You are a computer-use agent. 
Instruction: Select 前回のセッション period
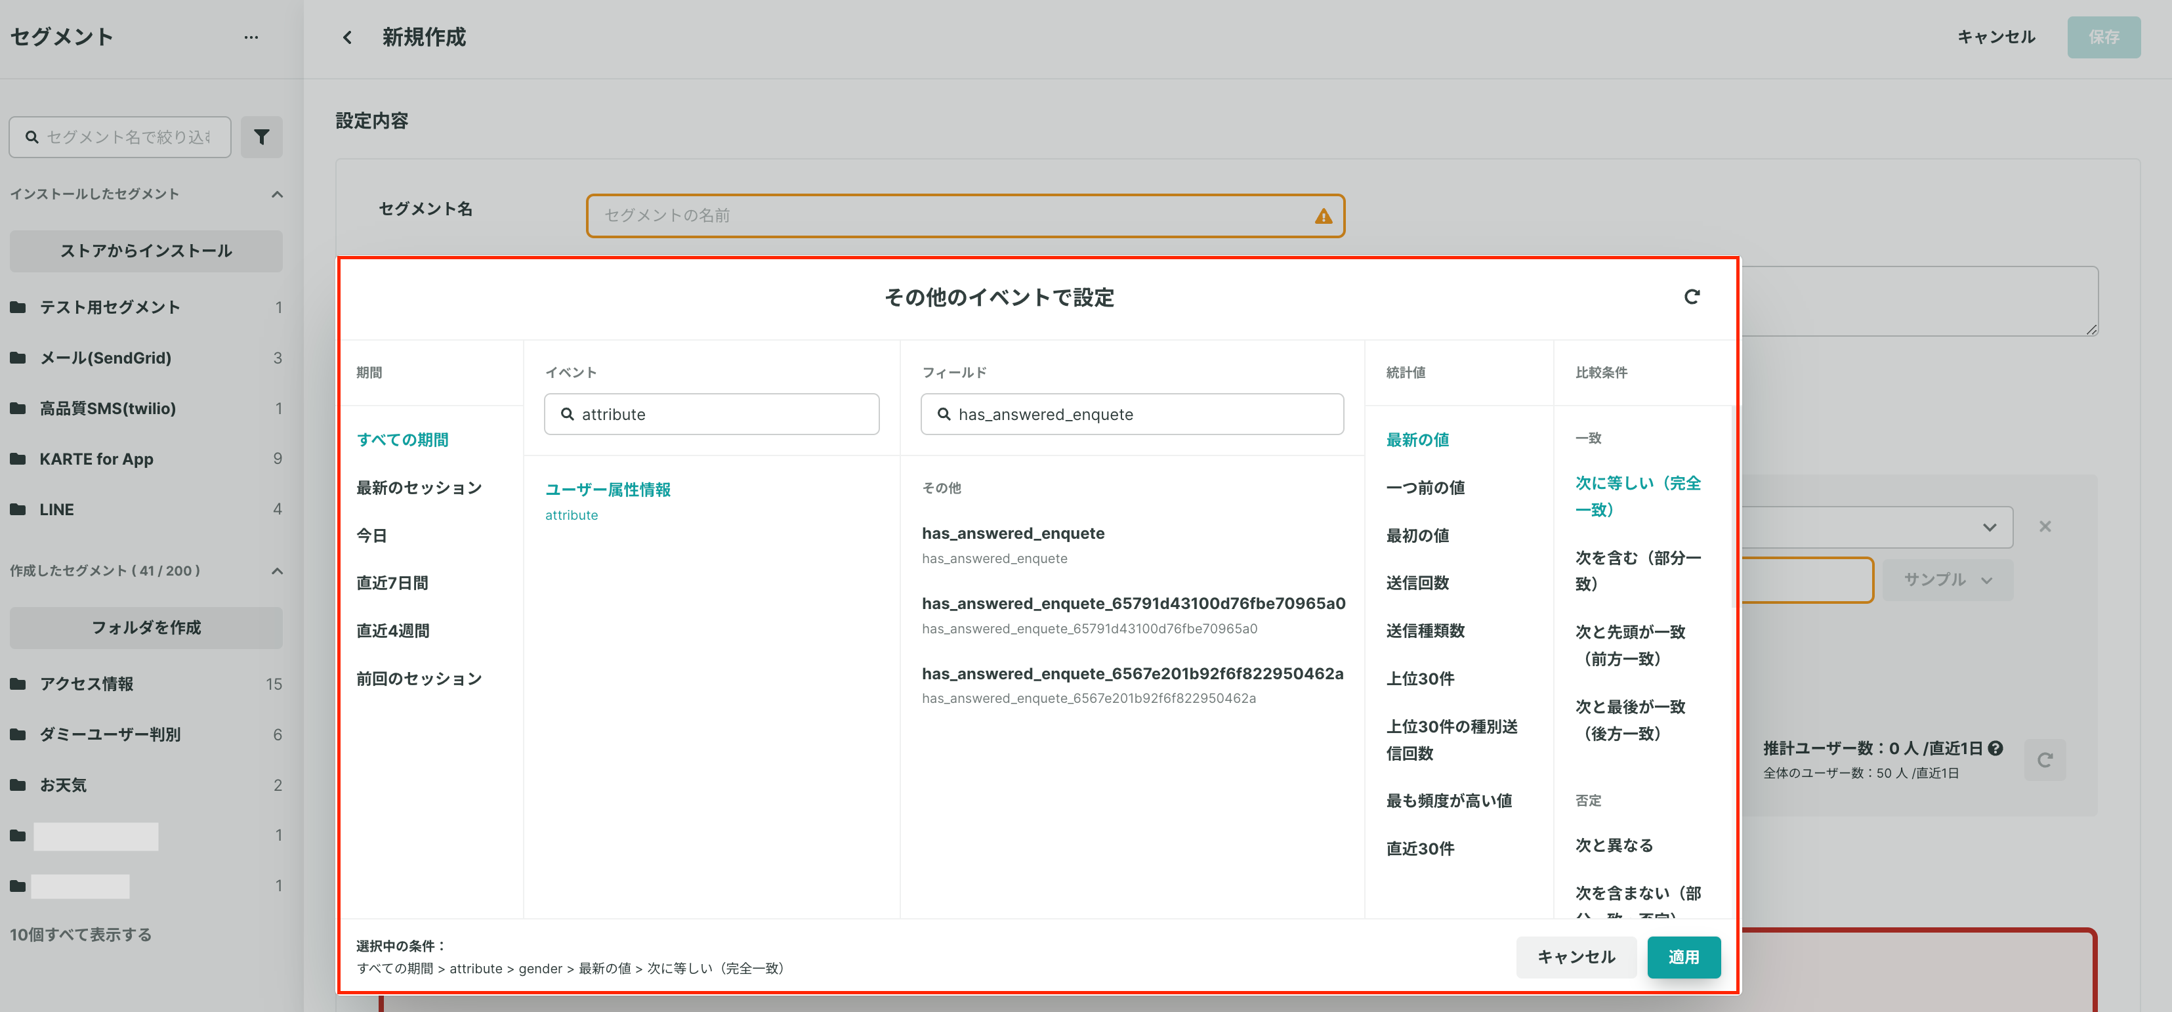pos(419,679)
